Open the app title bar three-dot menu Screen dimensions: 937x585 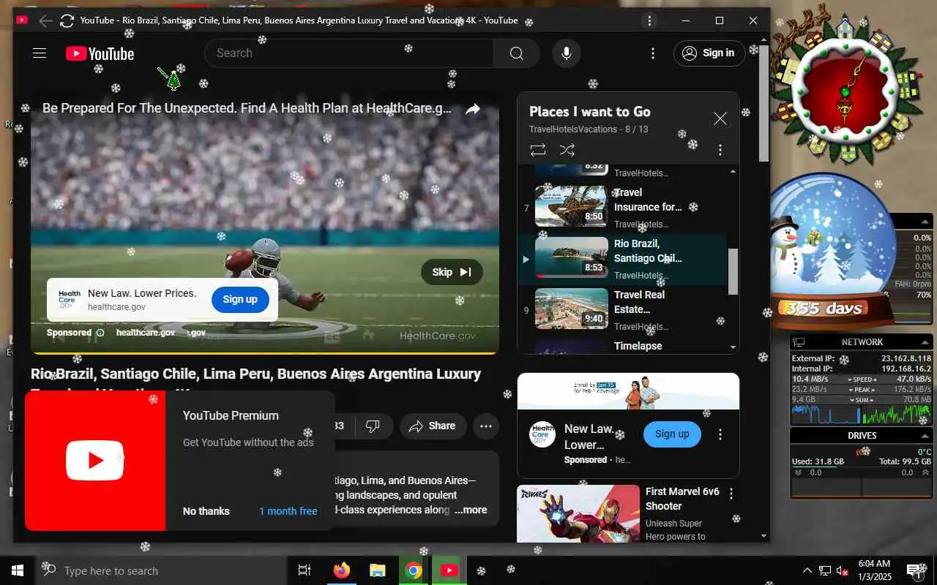pos(649,21)
